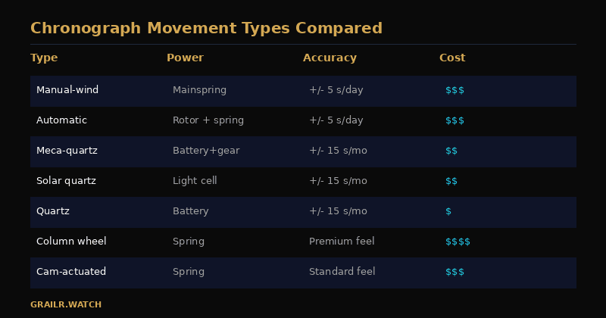Click the Chronograph Movement Types Compared title
Screen dimensions: 606x318
tap(206, 28)
